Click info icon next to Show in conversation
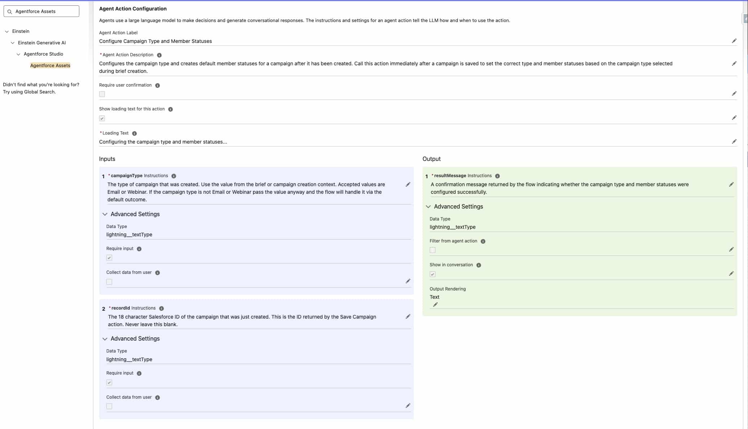 click(x=479, y=265)
